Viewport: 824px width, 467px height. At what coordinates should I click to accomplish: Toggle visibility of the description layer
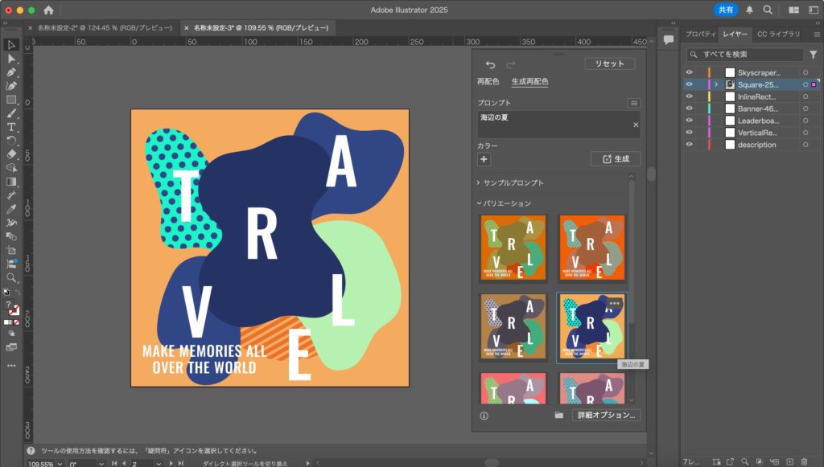click(x=689, y=145)
